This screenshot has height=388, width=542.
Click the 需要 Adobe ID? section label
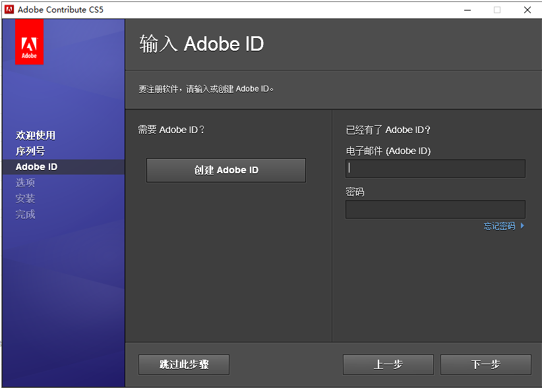point(171,130)
